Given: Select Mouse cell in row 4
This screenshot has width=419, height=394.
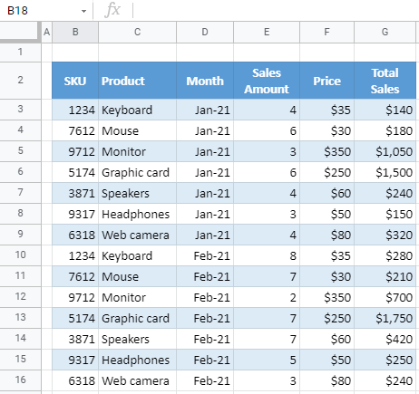Looking at the screenshot, I should [137, 130].
